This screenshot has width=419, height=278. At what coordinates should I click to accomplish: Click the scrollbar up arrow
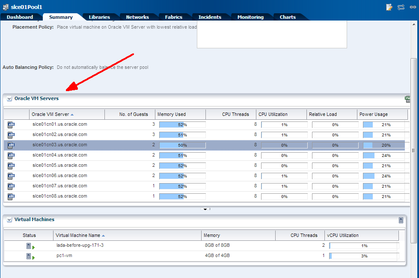pyautogui.click(x=414, y=24)
